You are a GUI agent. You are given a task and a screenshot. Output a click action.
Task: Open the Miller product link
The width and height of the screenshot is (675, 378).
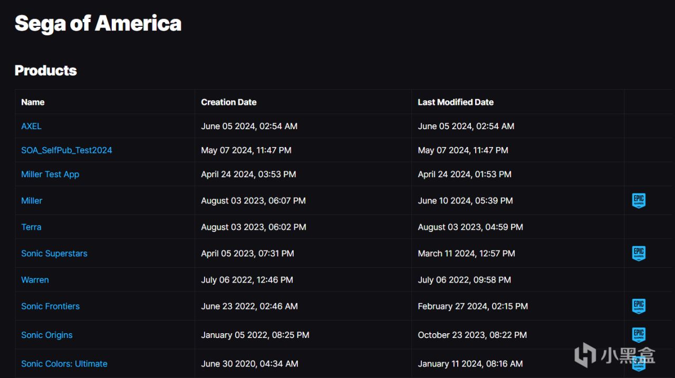coord(32,200)
